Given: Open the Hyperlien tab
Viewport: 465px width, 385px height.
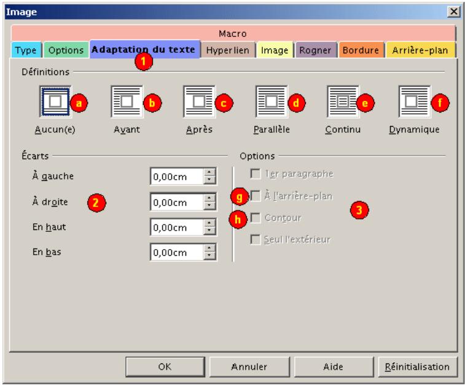Looking at the screenshot, I should click(x=228, y=50).
